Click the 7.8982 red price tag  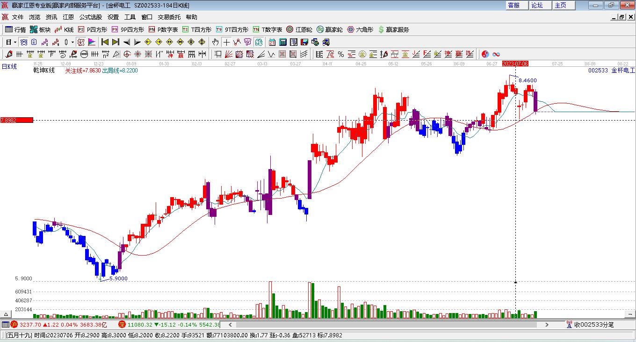(x=17, y=120)
